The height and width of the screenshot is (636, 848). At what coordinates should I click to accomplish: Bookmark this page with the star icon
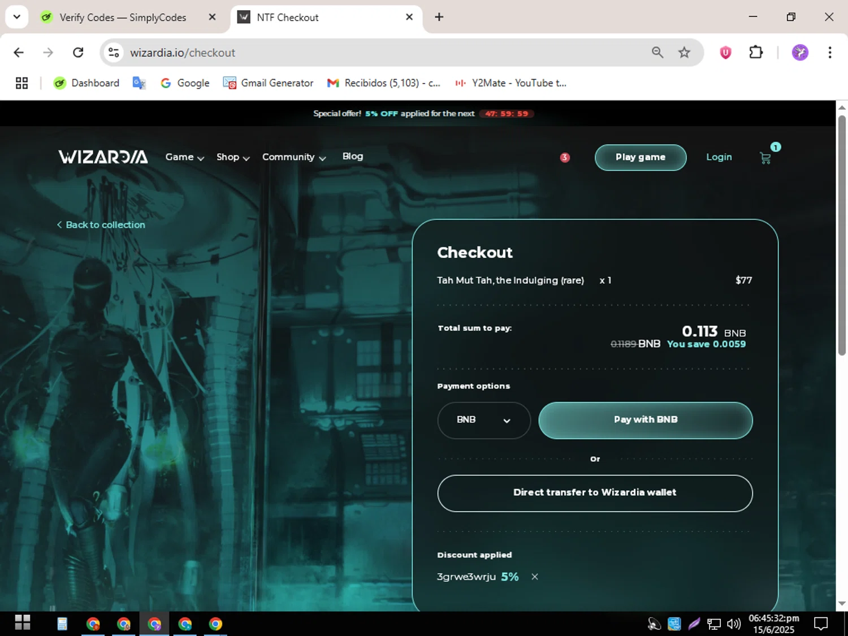[684, 53]
